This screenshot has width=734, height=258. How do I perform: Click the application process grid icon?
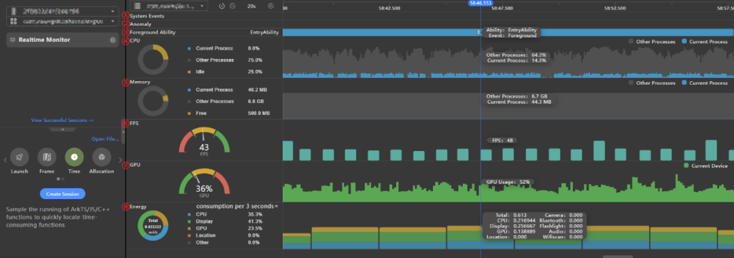click(14, 22)
